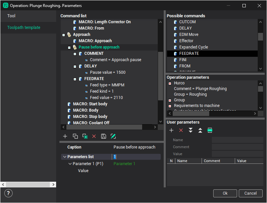Click the add command plus icon under Command list

65,136
